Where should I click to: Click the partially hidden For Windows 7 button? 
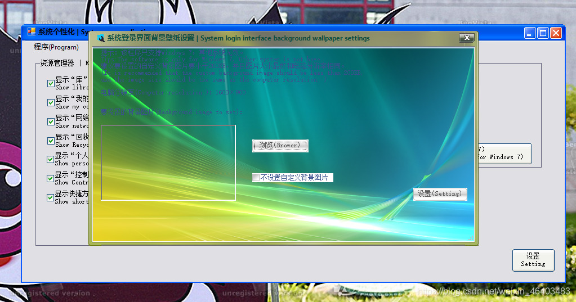504,154
